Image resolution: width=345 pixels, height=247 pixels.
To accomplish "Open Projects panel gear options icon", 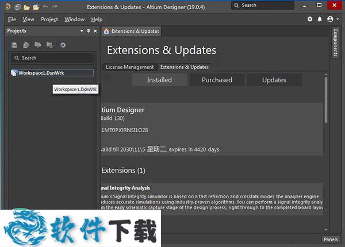I will [x=63, y=45].
